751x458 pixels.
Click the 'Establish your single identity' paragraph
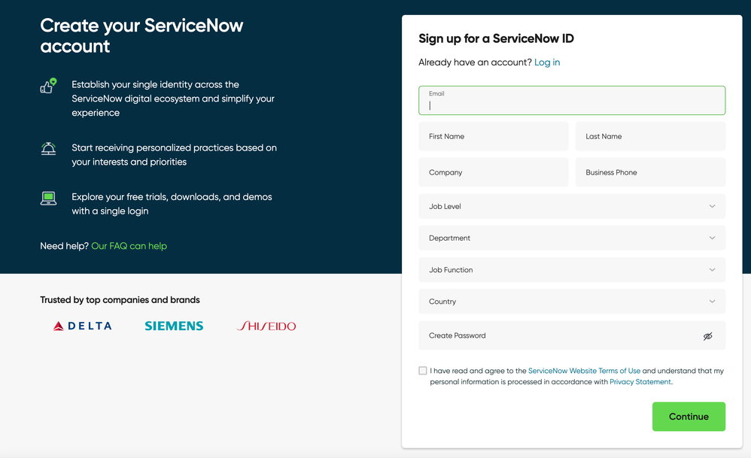tap(173, 99)
